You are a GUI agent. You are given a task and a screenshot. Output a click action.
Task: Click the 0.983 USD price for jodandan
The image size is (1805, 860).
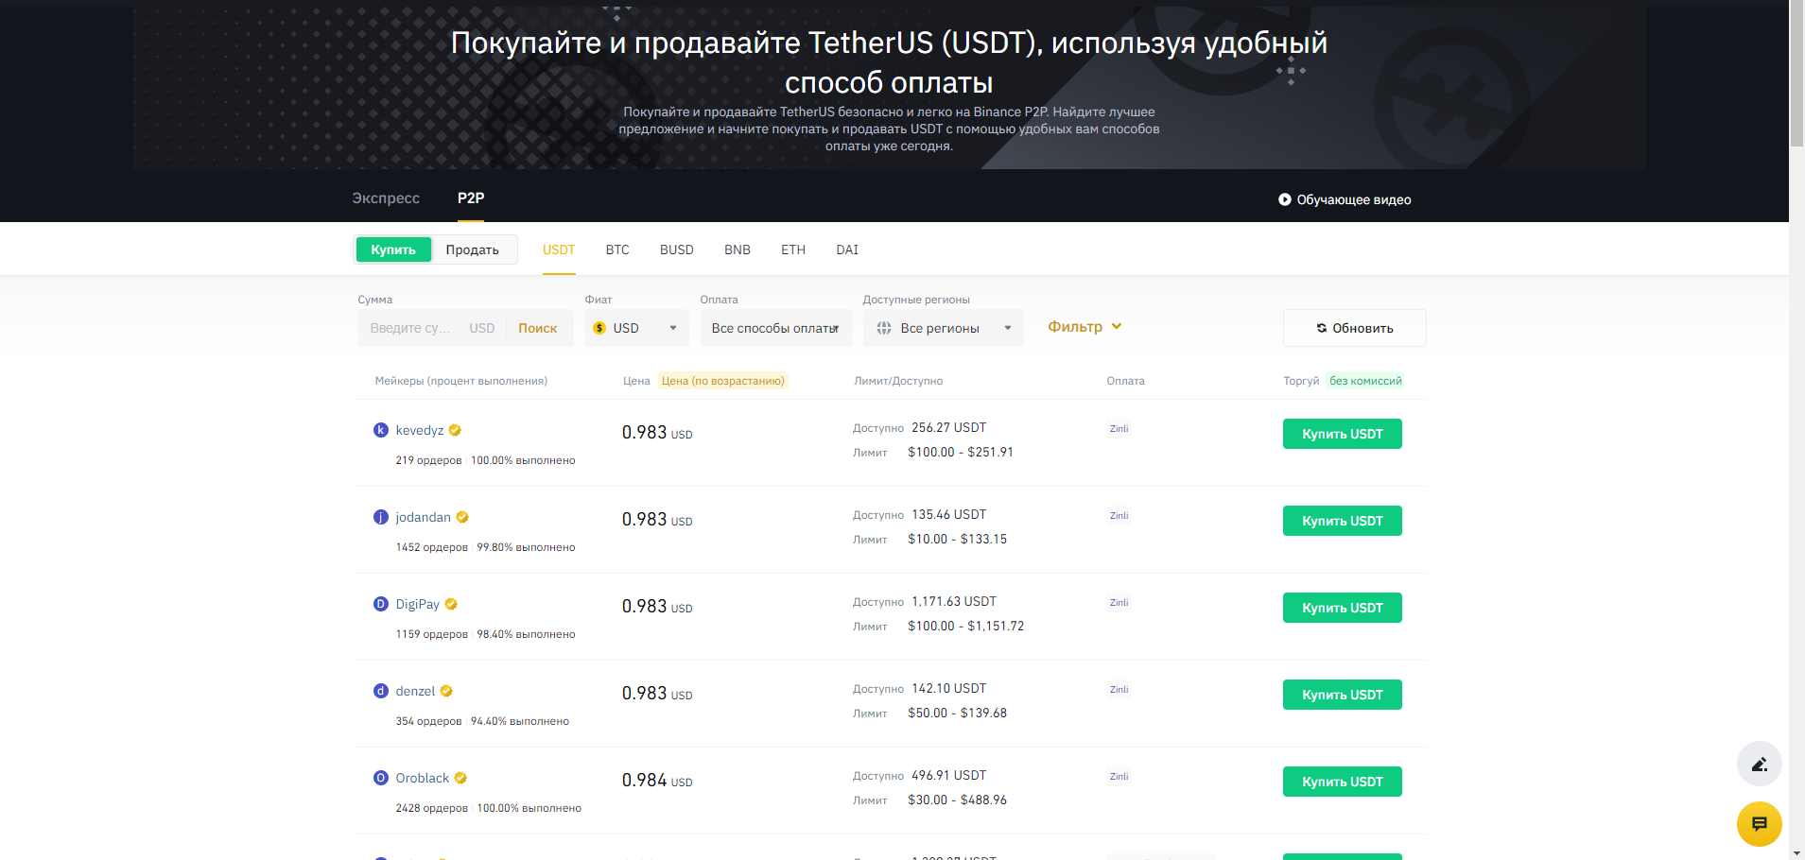(657, 519)
